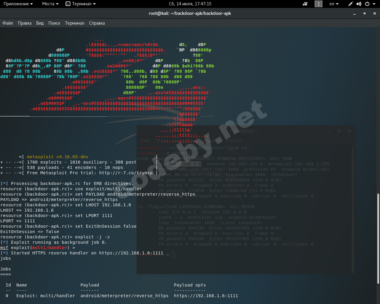Click the 'Started HTTPS reverse handler' line
Viewport: 380px width, 304px height.
click(x=82, y=253)
